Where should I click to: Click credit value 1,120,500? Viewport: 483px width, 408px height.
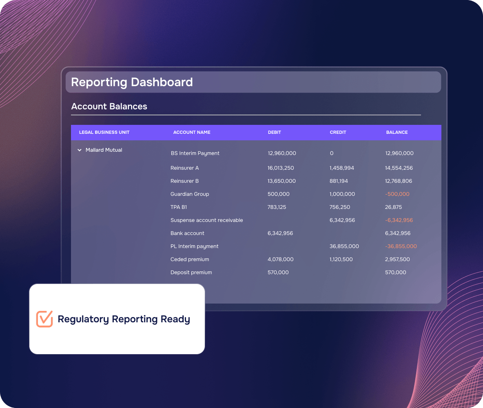tap(341, 259)
